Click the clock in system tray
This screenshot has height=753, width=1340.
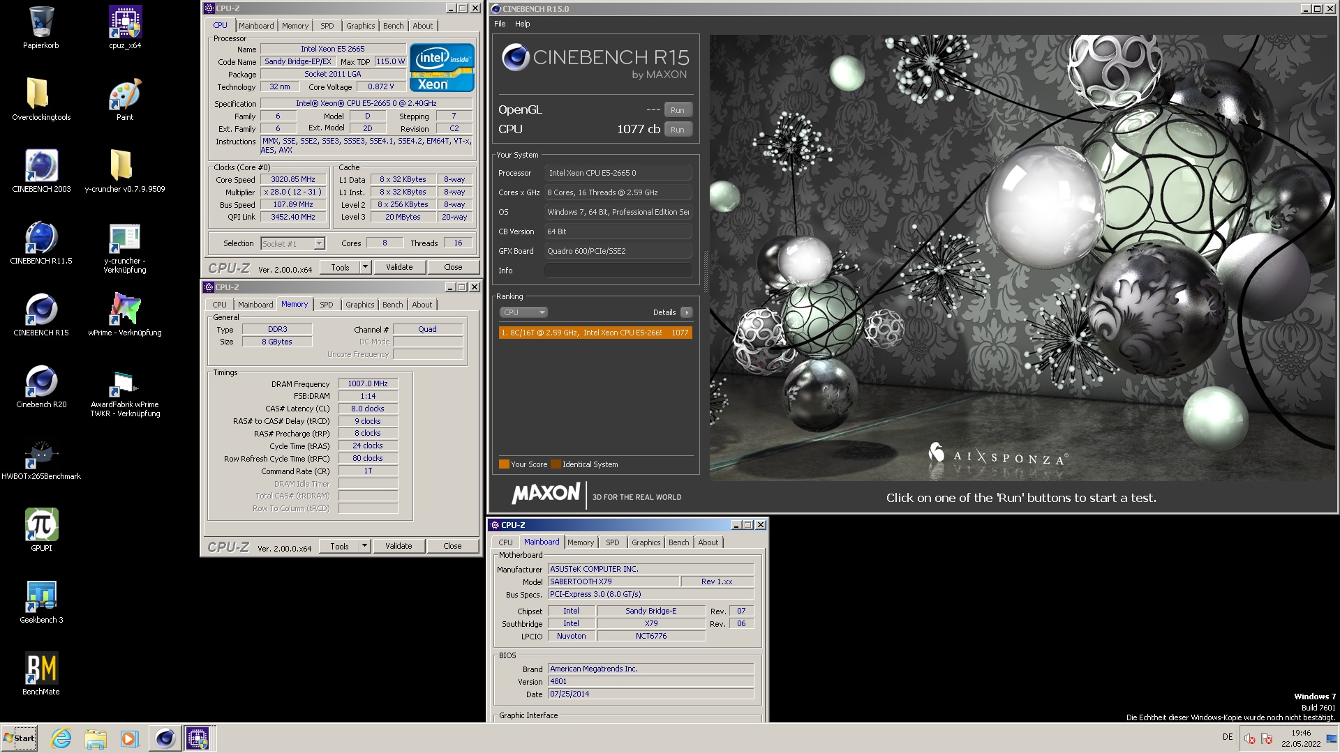(x=1301, y=738)
